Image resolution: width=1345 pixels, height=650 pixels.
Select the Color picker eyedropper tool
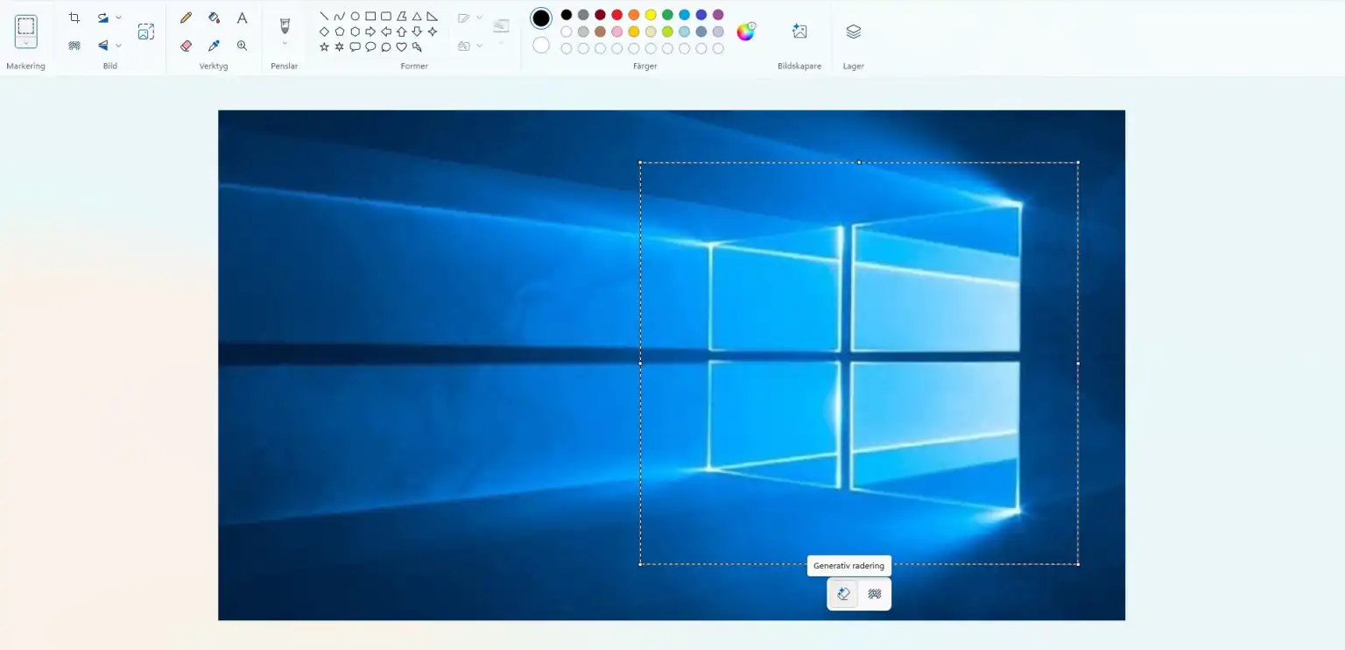[x=214, y=46]
